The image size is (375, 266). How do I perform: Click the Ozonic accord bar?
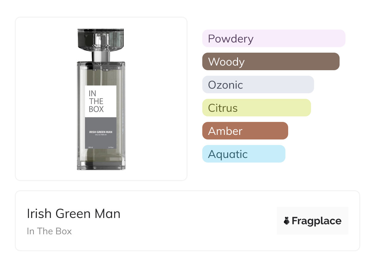click(258, 85)
